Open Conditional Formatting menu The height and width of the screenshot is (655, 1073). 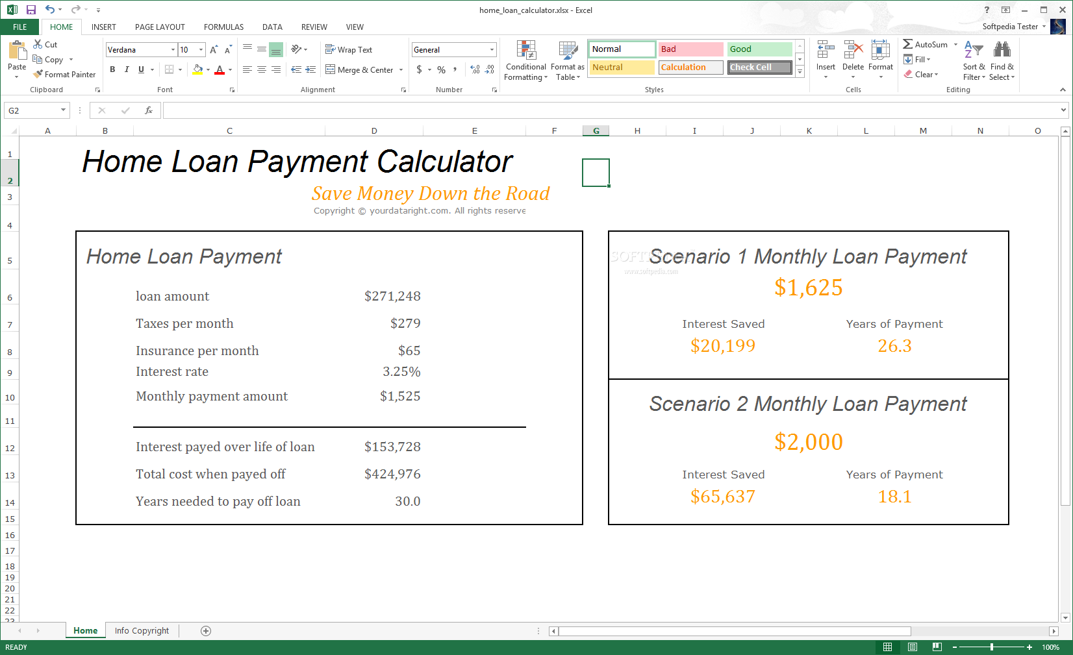click(x=526, y=60)
